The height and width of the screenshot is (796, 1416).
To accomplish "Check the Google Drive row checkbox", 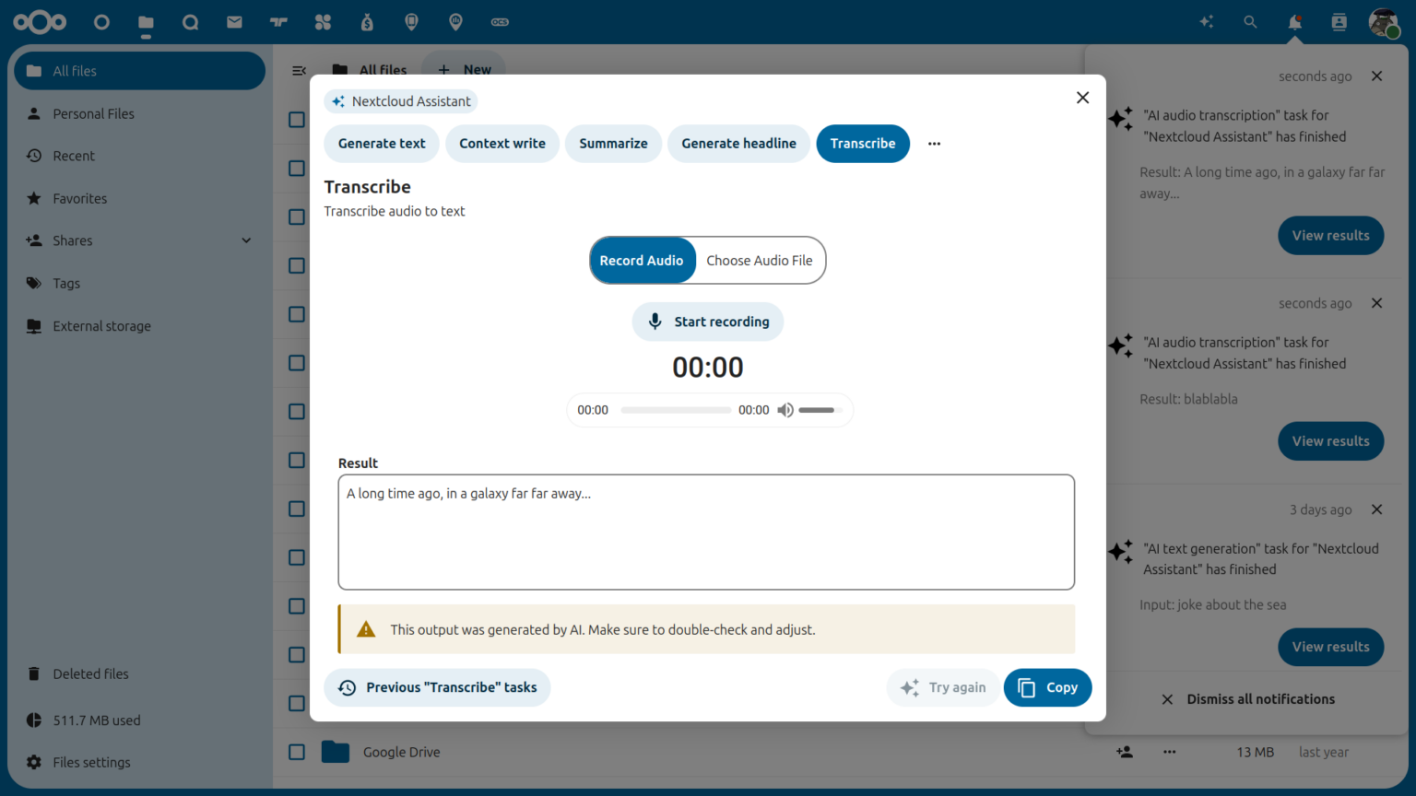I will (295, 752).
